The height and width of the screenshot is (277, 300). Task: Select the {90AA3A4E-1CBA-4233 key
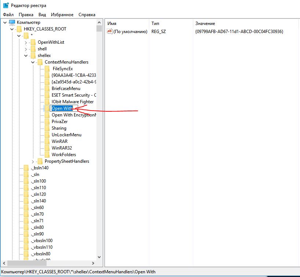pos(74,75)
